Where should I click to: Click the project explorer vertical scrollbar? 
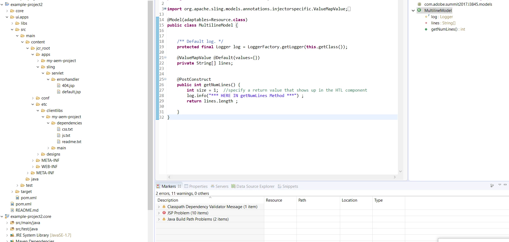(150, 105)
